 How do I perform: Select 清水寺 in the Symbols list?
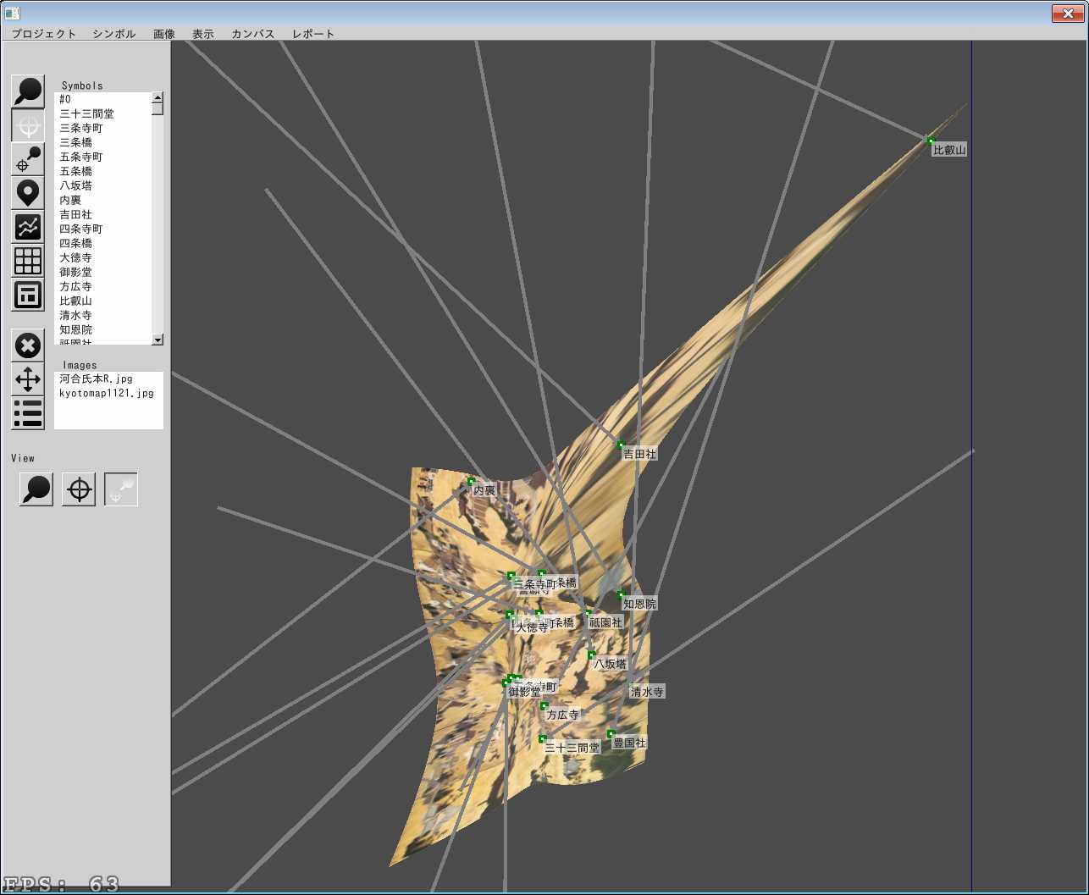[x=103, y=315]
